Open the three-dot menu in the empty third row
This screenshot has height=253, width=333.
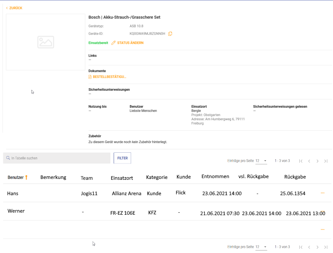tap(323, 229)
